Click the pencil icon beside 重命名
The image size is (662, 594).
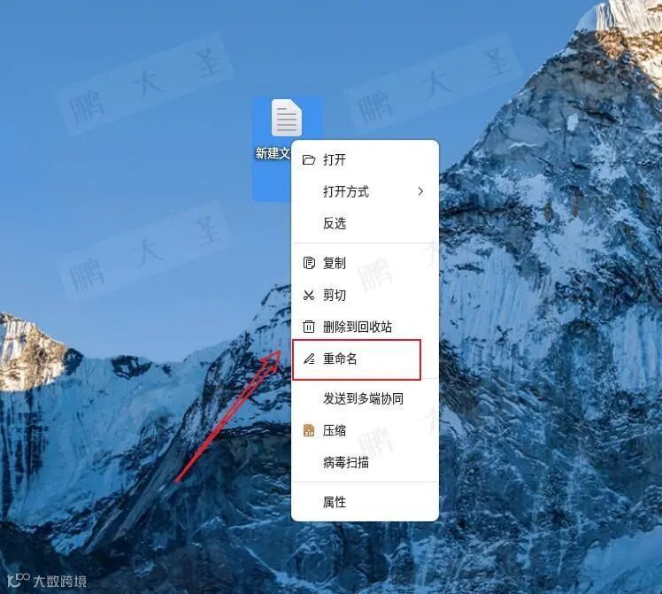click(309, 359)
